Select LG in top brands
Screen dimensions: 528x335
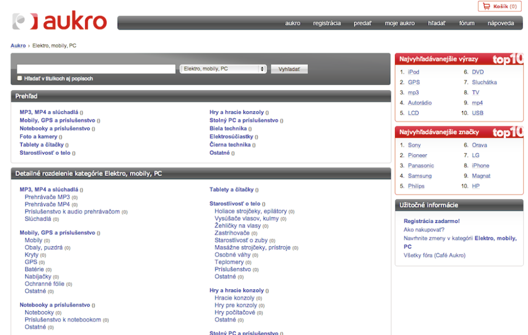(x=475, y=155)
